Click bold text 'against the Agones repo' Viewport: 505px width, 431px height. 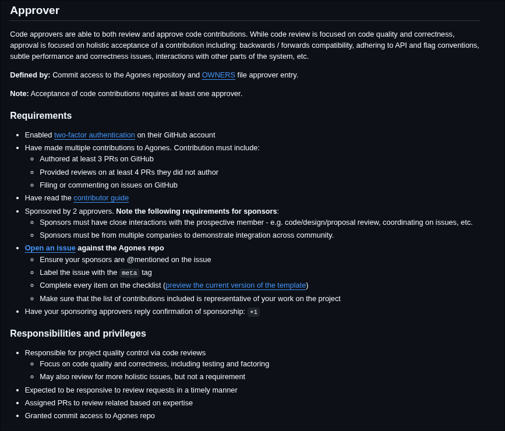121,248
